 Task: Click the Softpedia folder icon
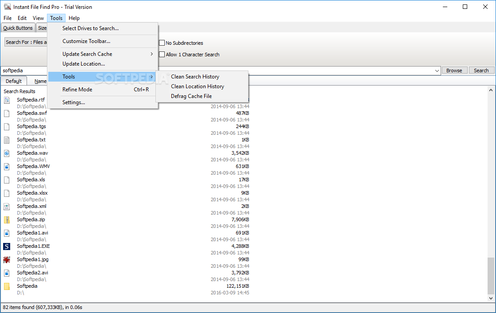coord(7,286)
